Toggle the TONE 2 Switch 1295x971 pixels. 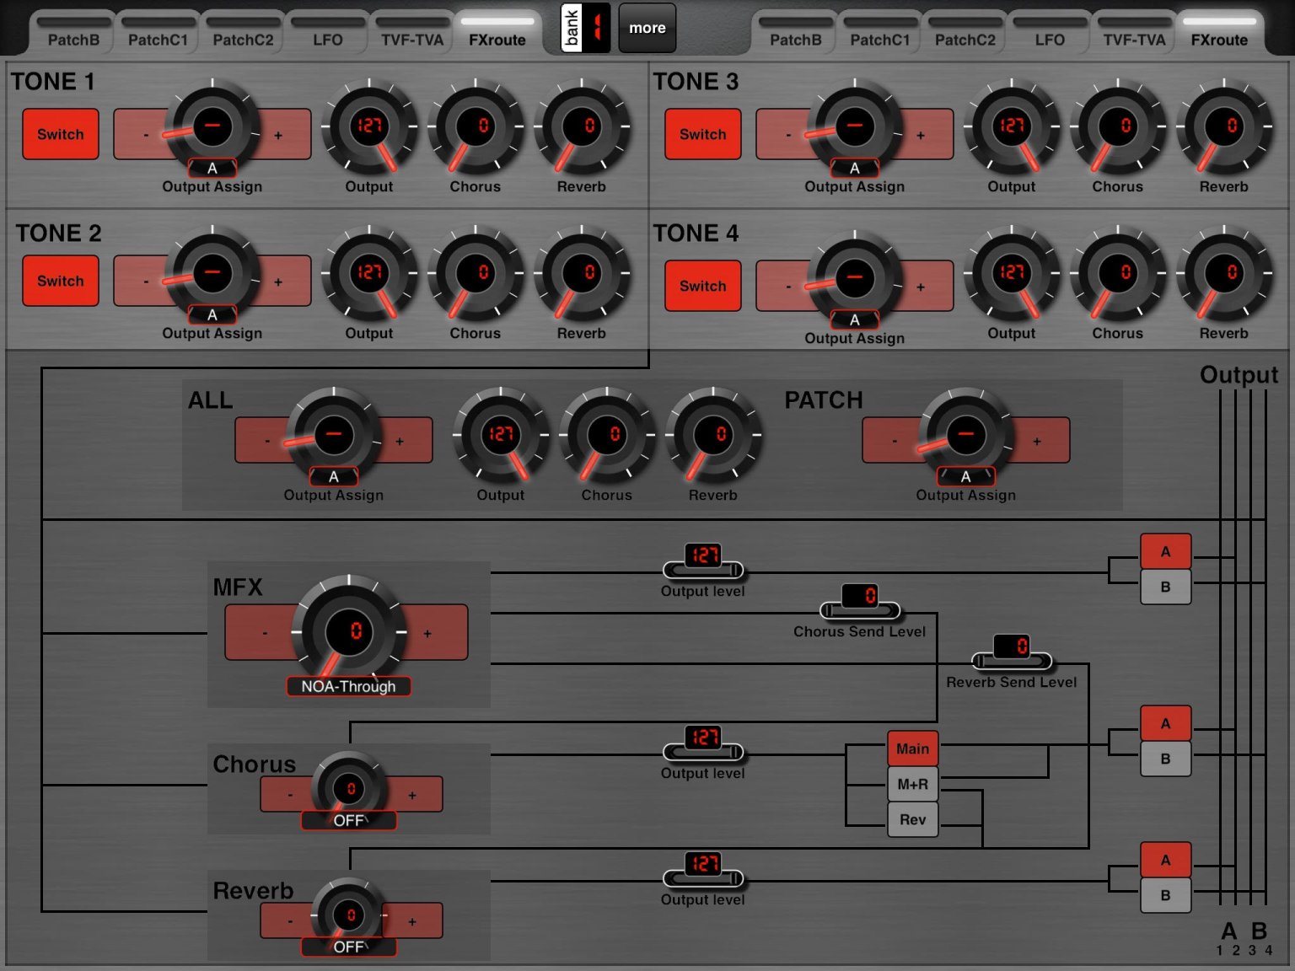point(61,281)
